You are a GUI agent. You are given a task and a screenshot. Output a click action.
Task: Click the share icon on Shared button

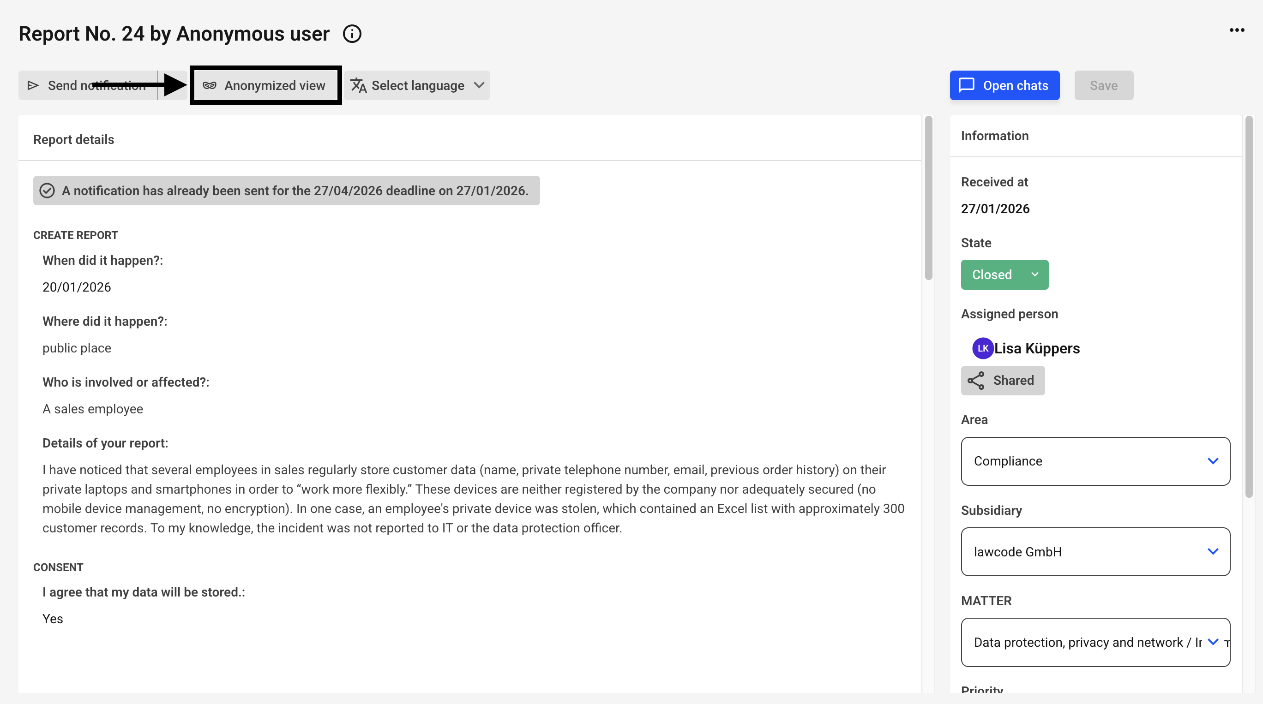click(976, 380)
